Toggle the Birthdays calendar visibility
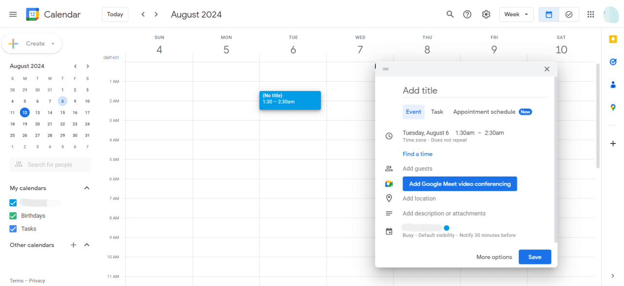The image size is (624, 286). coord(13,215)
